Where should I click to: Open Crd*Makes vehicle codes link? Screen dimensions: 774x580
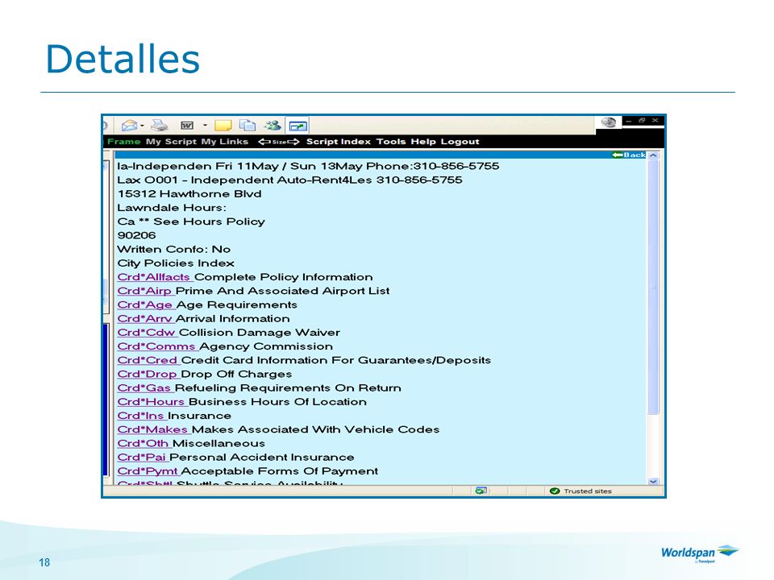click(x=152, y=429)
